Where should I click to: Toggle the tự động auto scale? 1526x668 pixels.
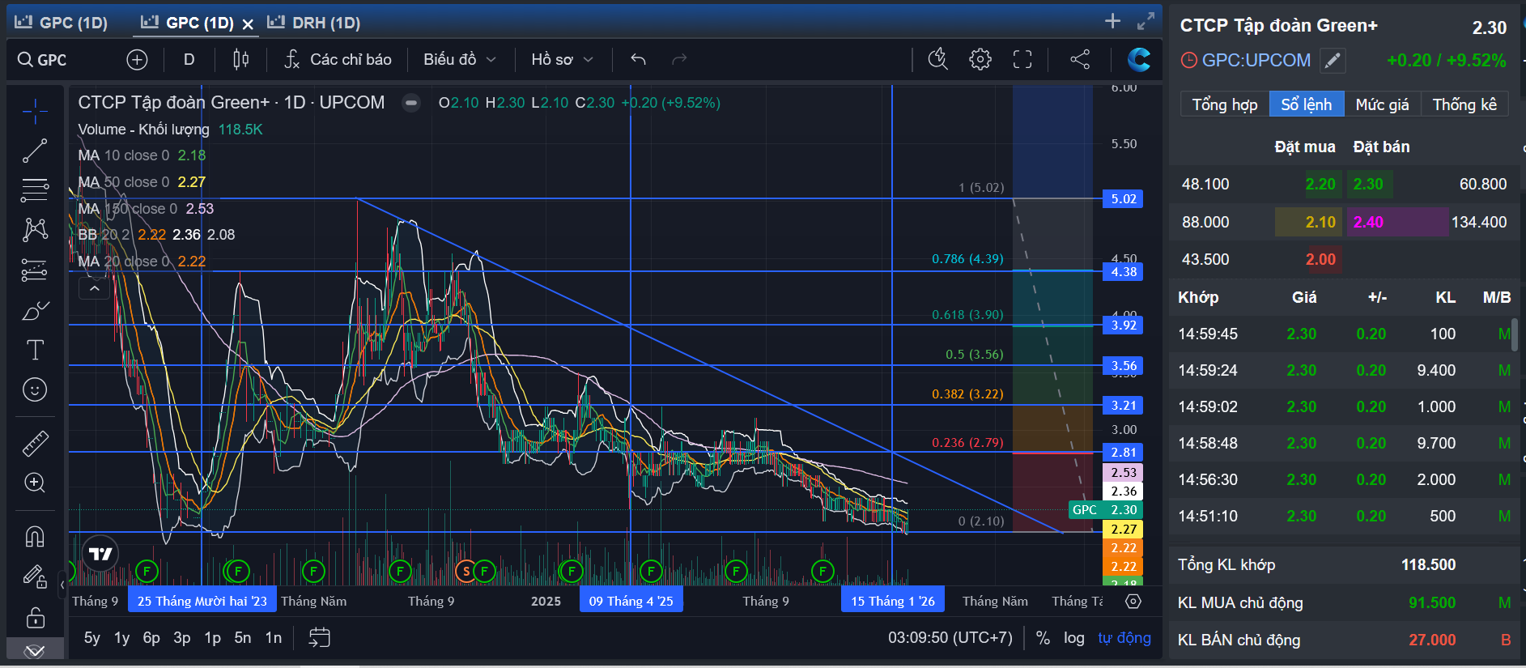(1124, 638)
